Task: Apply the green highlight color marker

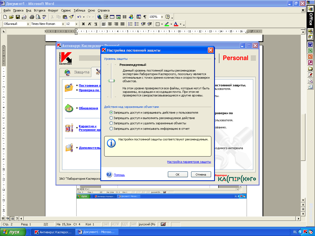Action: [167, 24]
